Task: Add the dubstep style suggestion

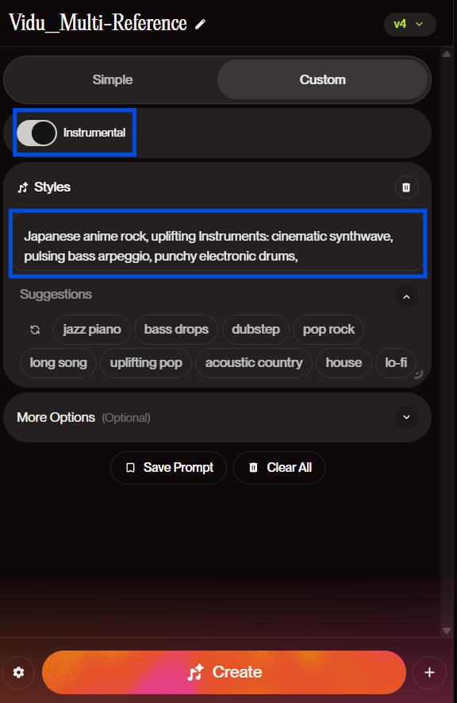Action: 255,330
